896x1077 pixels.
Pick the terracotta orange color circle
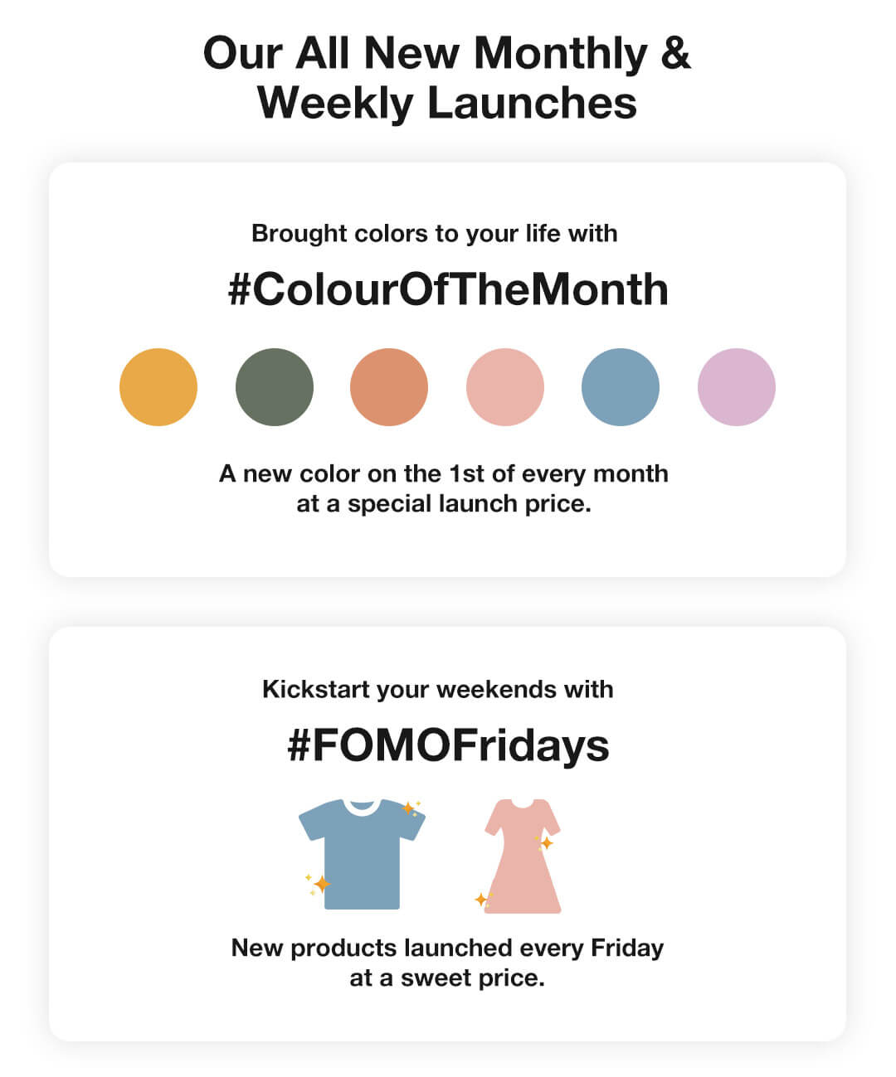(389, 387)
